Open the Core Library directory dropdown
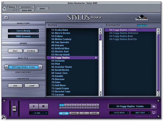The width and height of the screenshot is (163, 121). coord(23,31)
